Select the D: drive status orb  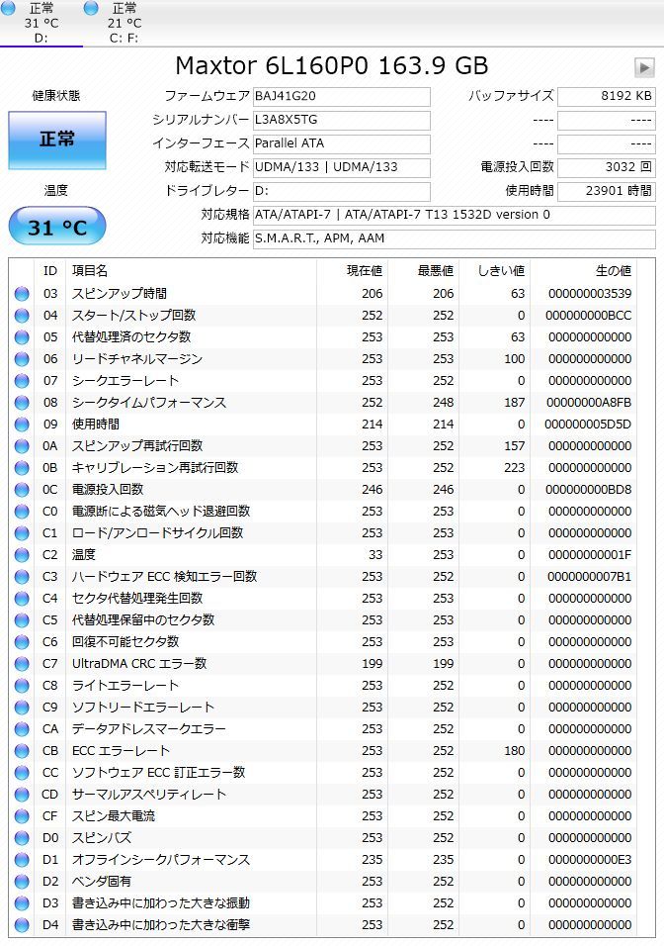[x=8, y=8]
